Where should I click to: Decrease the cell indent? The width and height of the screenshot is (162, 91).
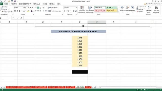[43, 11]
